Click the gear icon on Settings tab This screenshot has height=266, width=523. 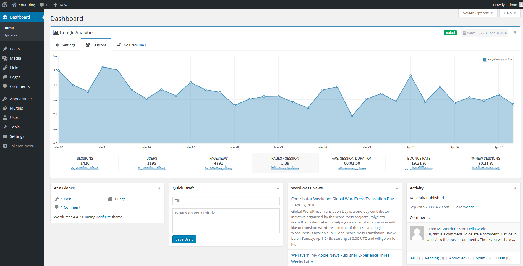click(57, 45)
